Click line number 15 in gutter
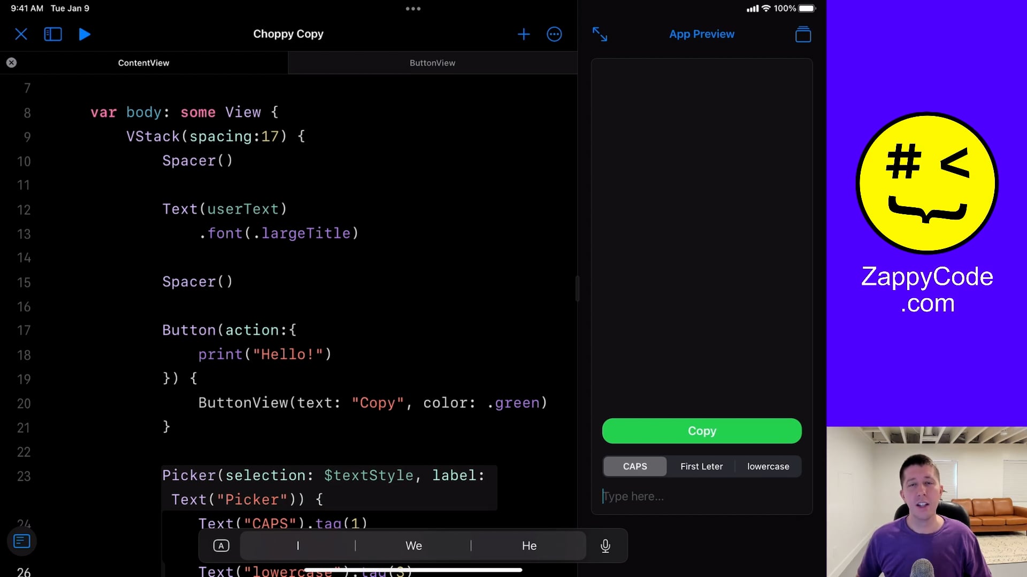The height and width of the screenshot is (577, 1027). click(24, 282)
